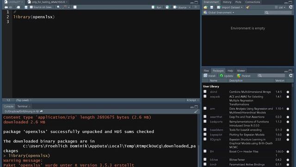Switch to the Untitled1 script tab

[13, 2]
